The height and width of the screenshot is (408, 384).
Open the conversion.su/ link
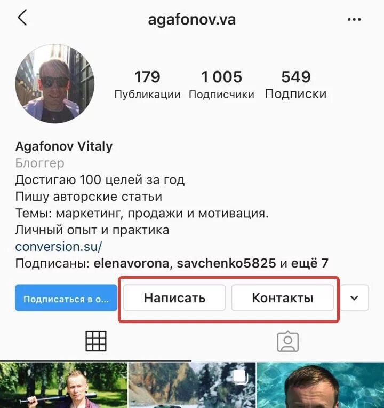pos(59,246)
